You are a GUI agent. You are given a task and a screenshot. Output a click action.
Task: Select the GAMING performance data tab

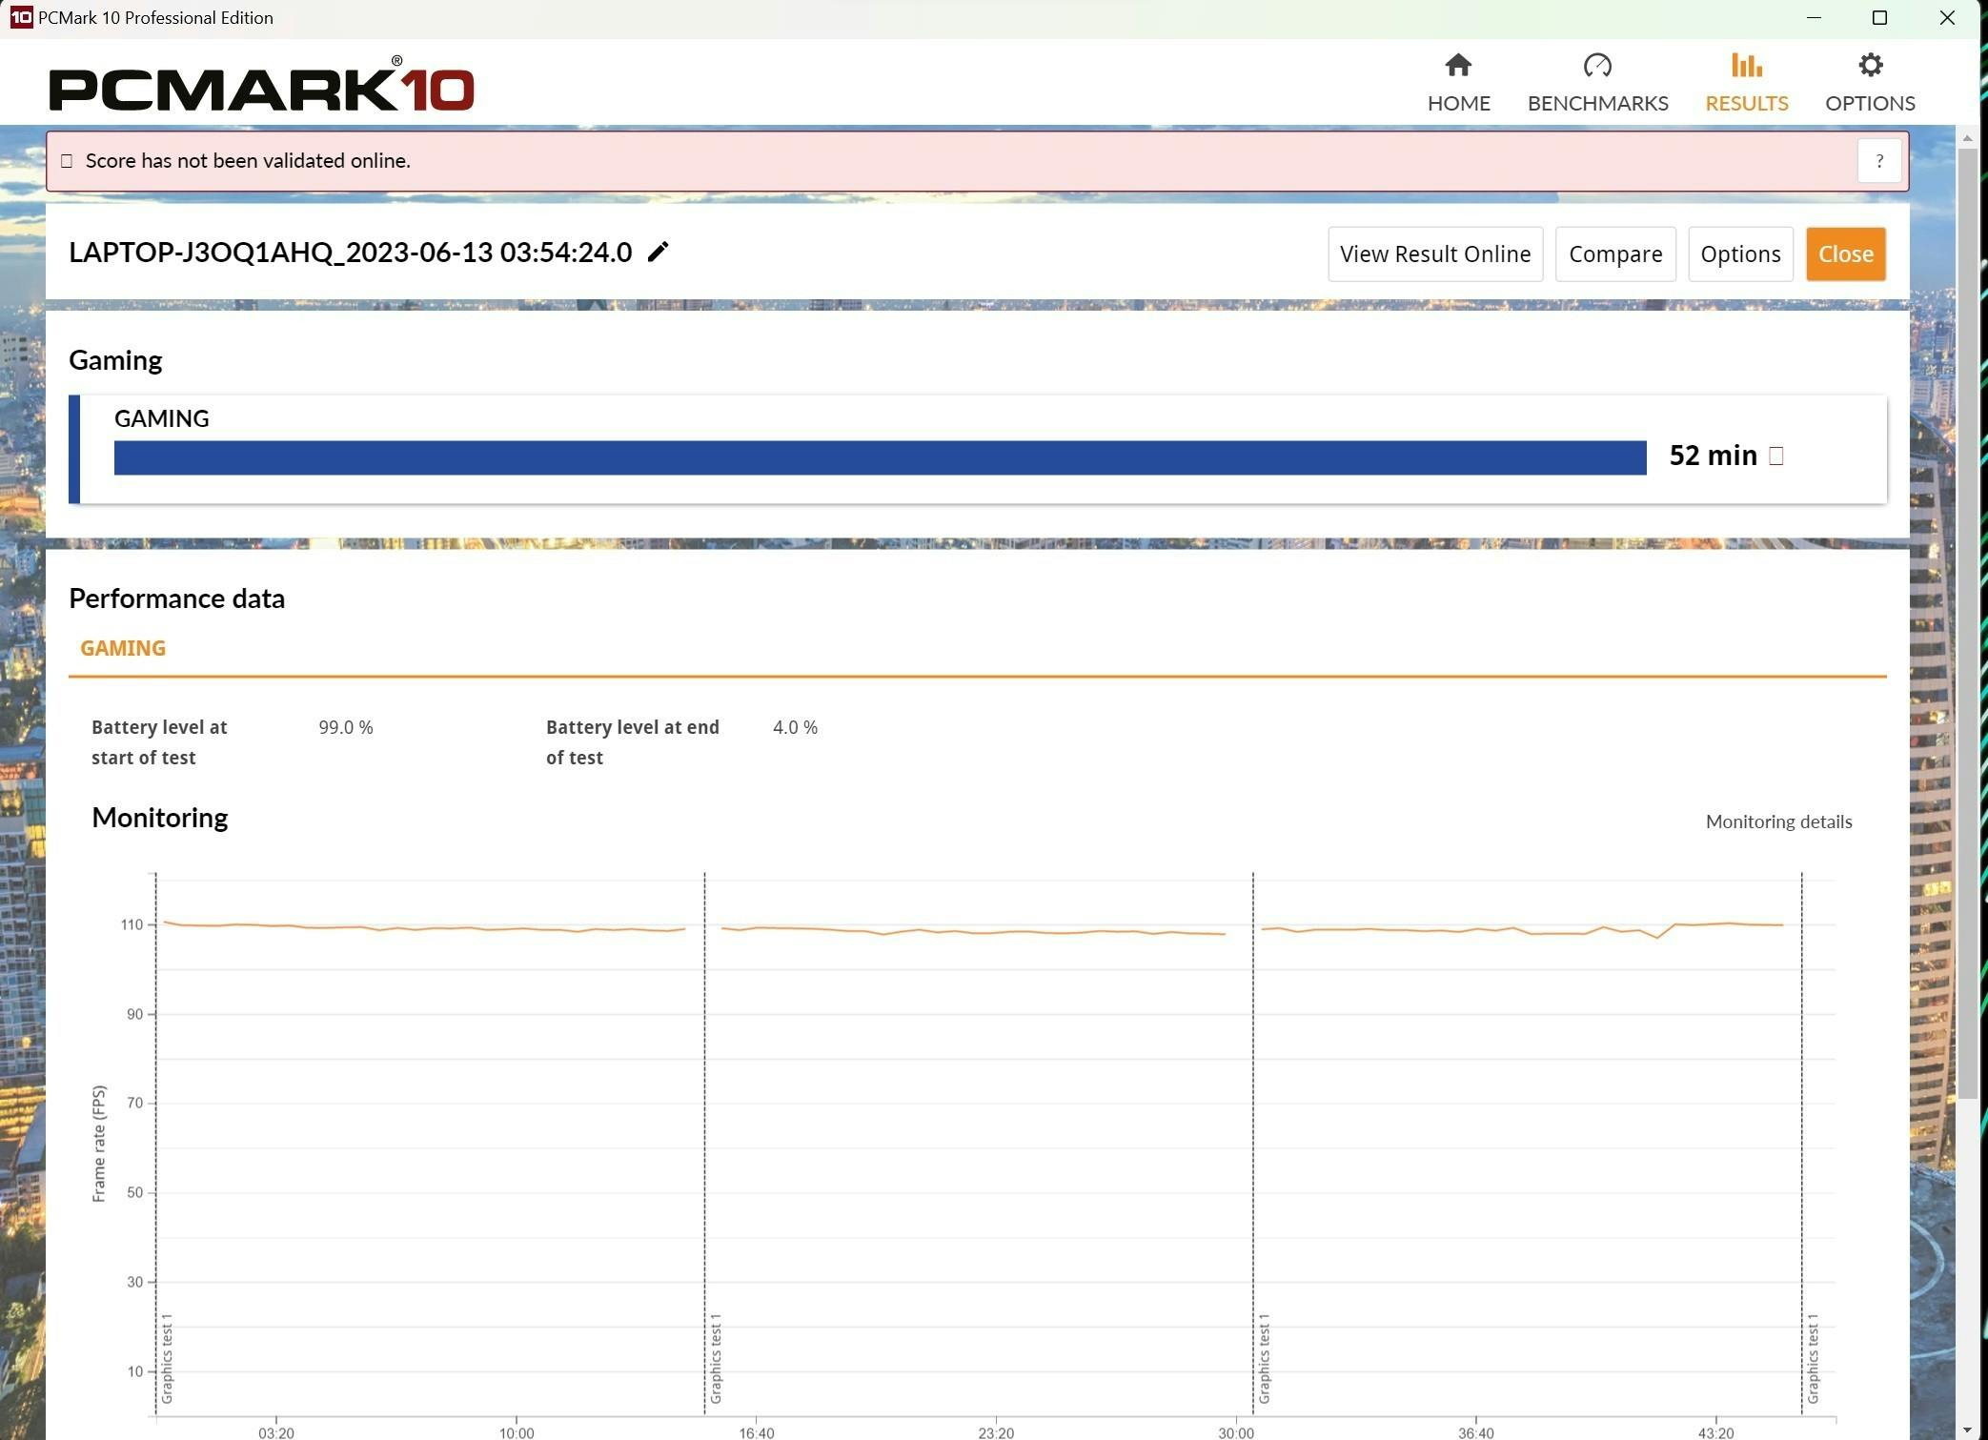point(123,648)
